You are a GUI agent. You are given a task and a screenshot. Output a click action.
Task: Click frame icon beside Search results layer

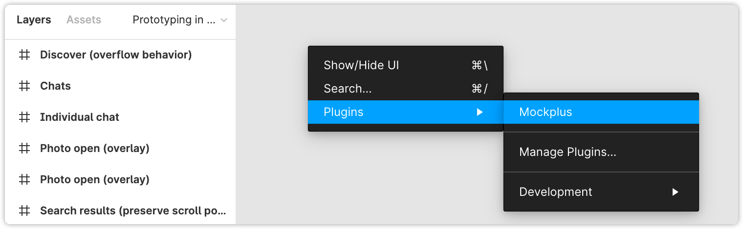pos(24,211)
